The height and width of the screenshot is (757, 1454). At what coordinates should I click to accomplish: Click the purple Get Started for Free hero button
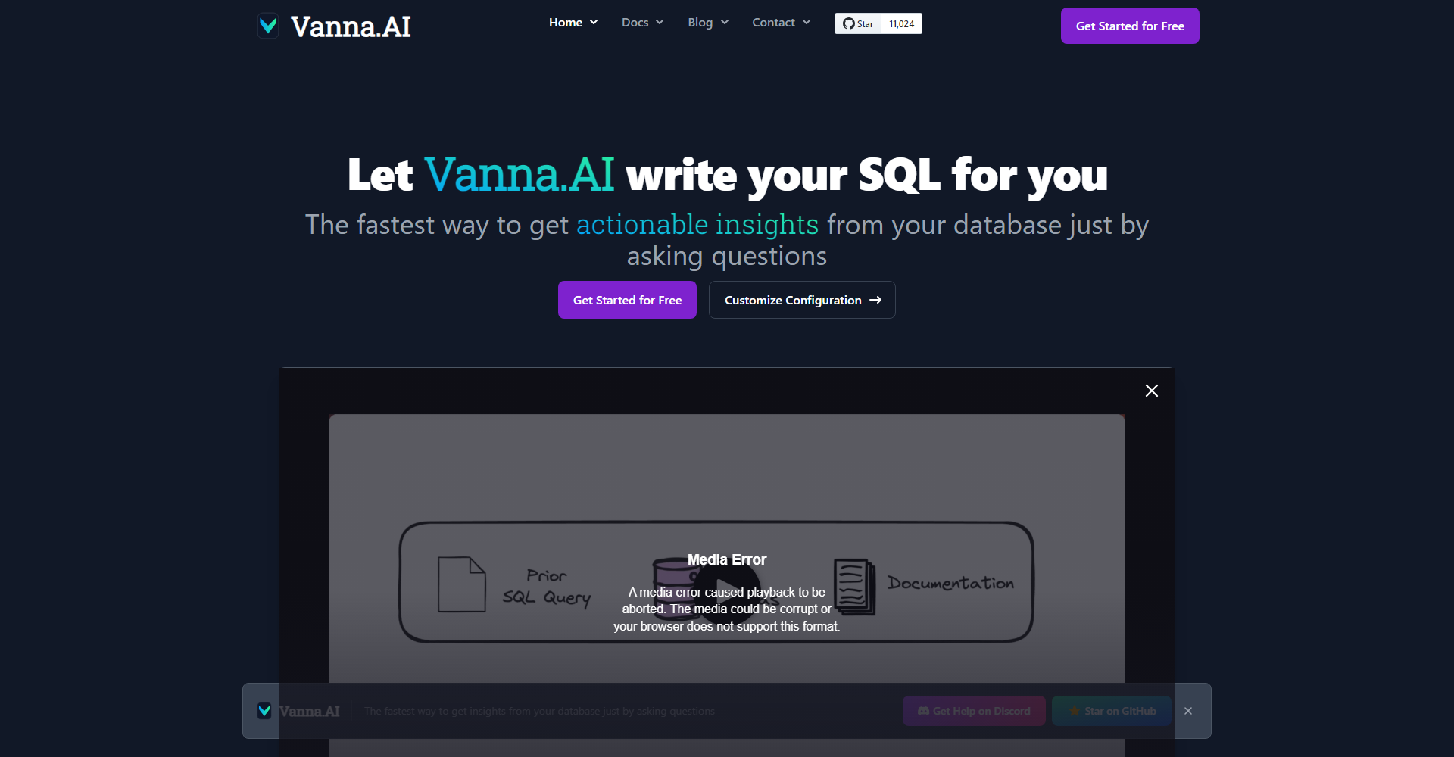627,300
